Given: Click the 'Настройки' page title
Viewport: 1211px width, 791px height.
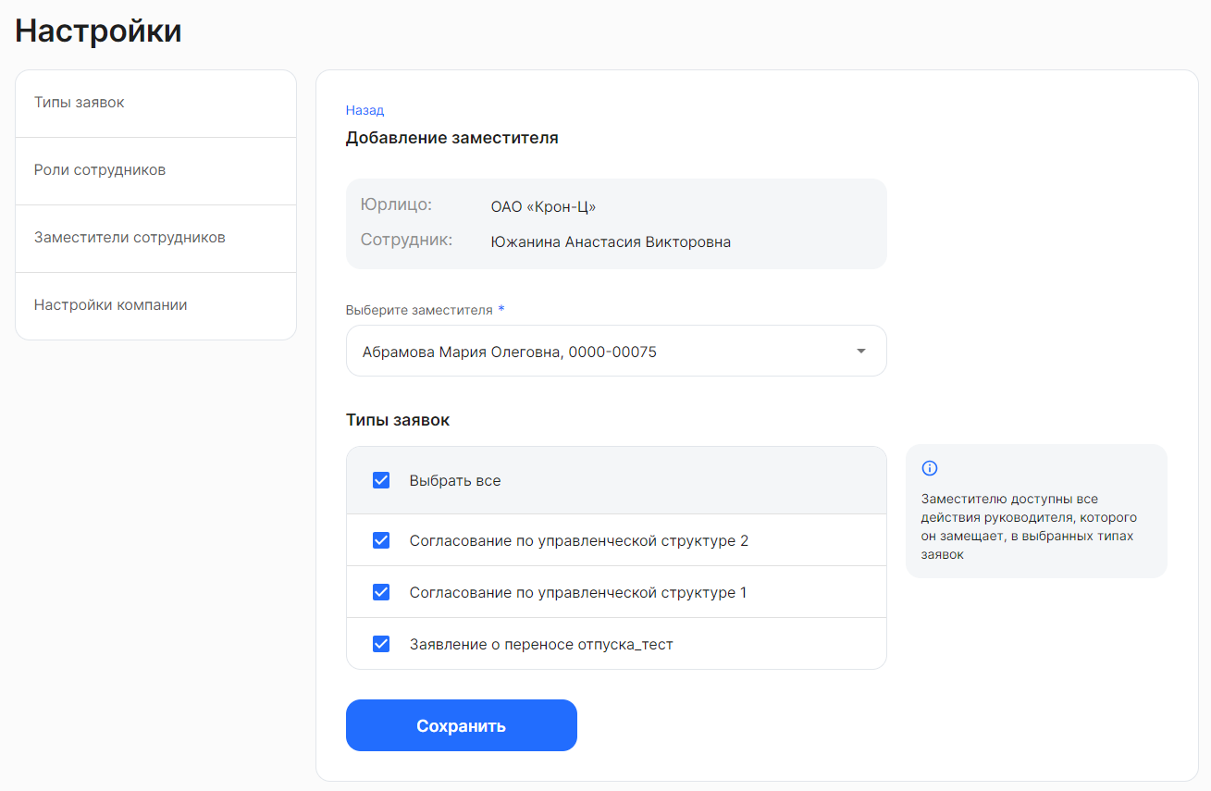Looking at the screenshot, I should 98,31.
